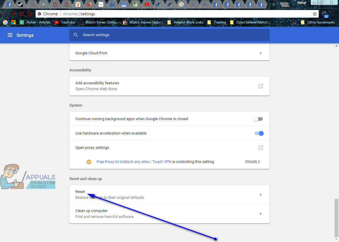Open the Free Proxy Touch VPN link
This screenshot has width=339, height=242.
click(x=134, y=162)
